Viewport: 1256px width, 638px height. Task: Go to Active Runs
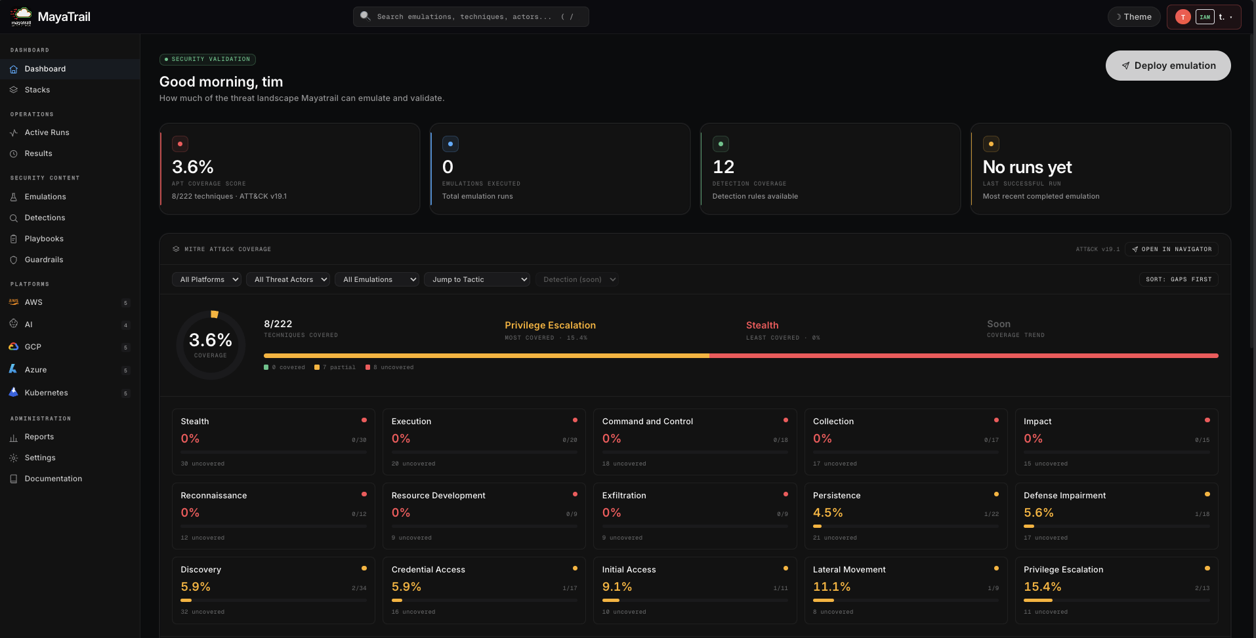coord(70,132)
